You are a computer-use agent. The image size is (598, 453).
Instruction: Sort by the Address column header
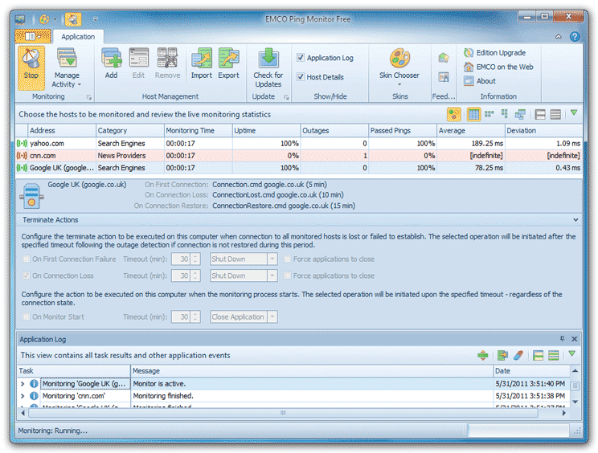[62, 130]
